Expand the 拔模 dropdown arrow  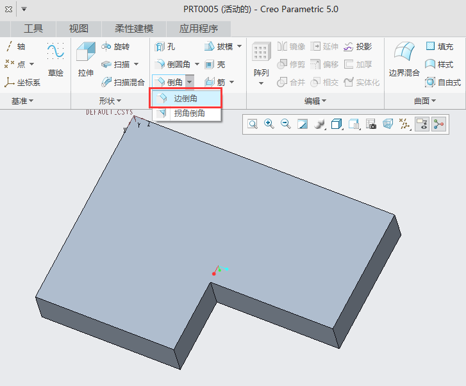point(239,46)
